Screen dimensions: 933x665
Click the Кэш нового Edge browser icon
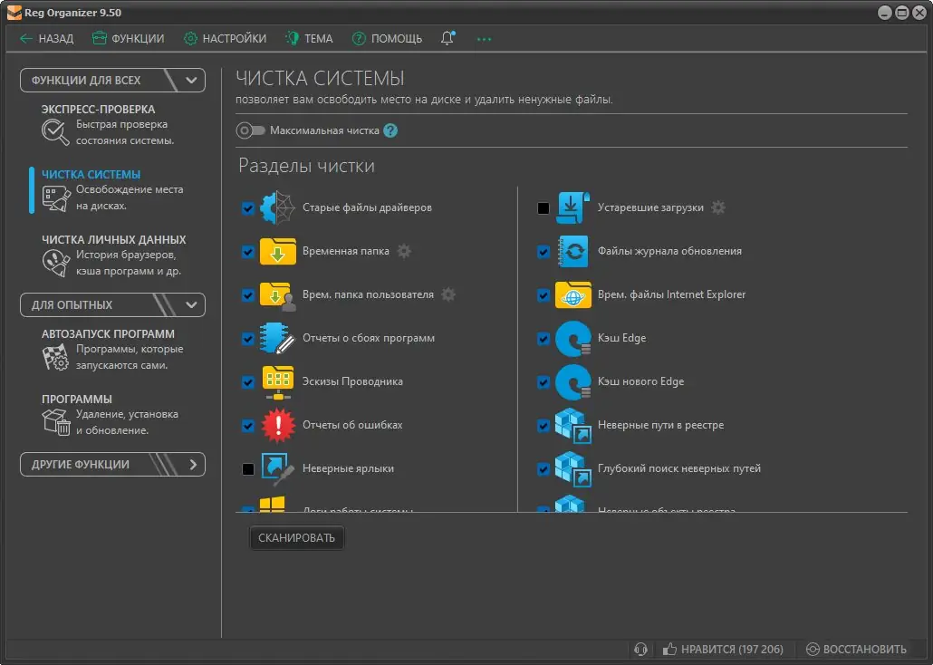click(573, 381)
